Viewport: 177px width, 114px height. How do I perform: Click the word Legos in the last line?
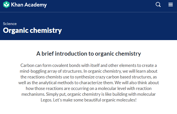[x=46, y=100]
